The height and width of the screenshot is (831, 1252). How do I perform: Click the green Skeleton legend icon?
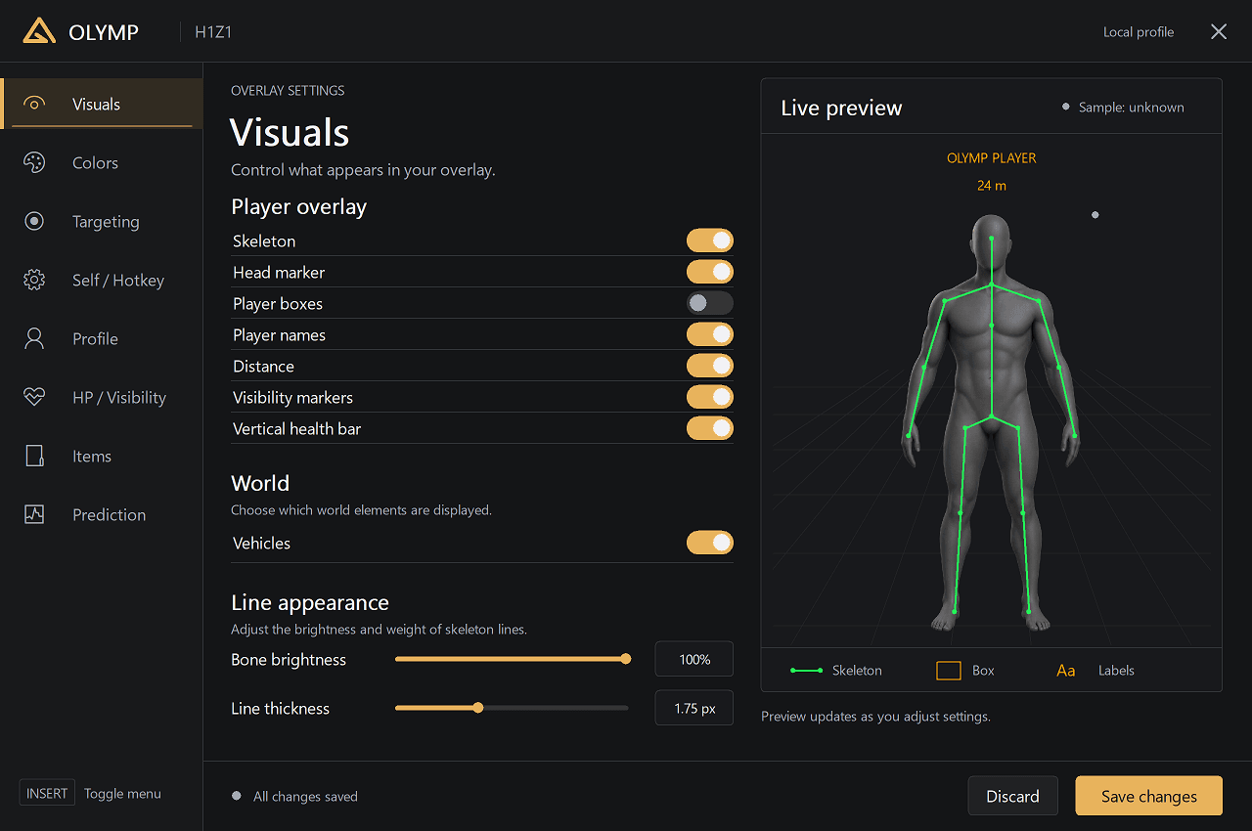[806, 671]
